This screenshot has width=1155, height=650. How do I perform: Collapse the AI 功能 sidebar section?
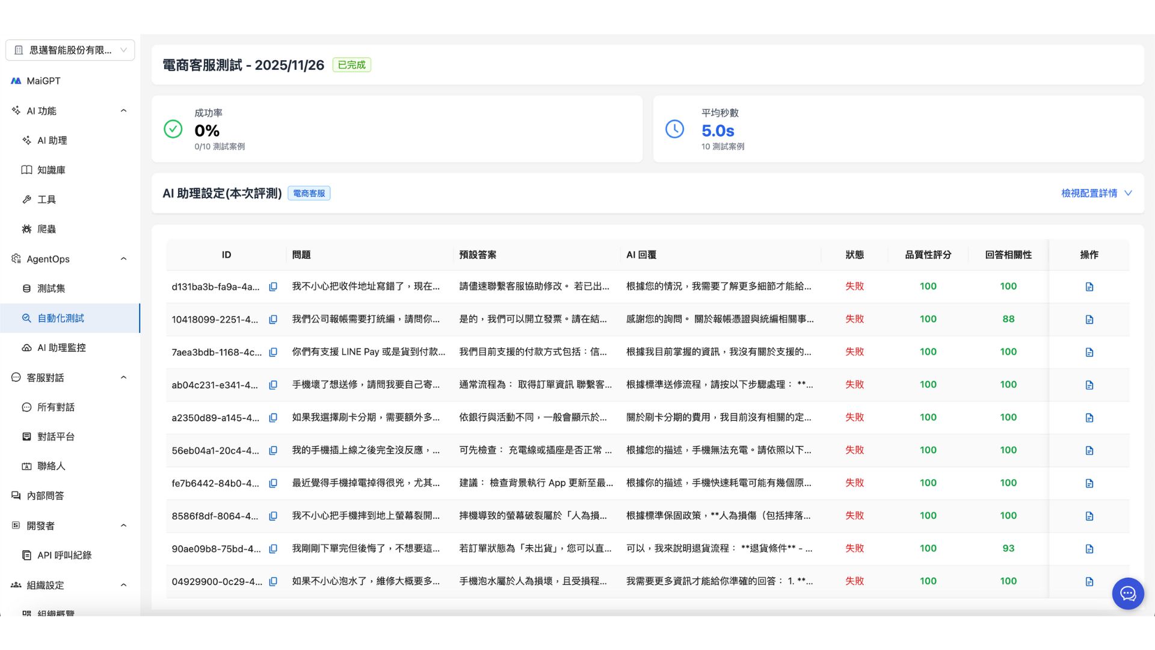pyautogui.click(x=123, y=111)
